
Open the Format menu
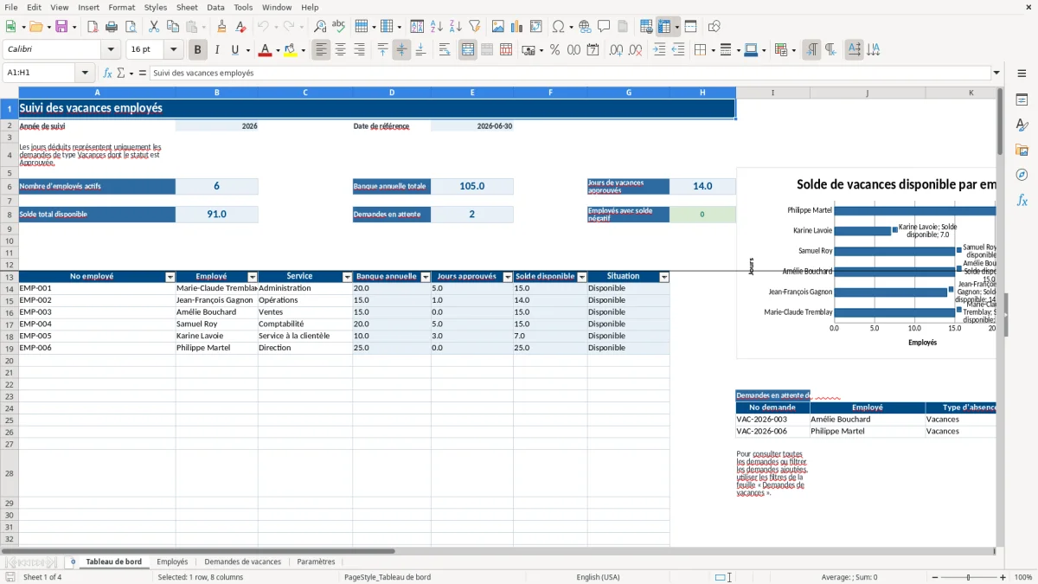[121, 7]
